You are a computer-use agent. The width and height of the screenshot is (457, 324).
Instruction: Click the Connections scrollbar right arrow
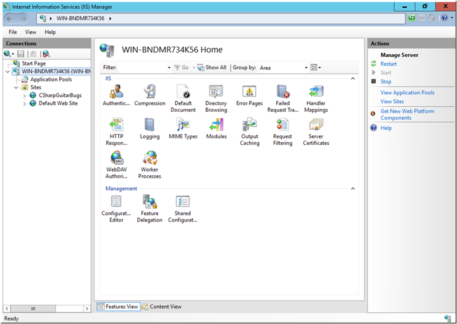click(87, 309)
